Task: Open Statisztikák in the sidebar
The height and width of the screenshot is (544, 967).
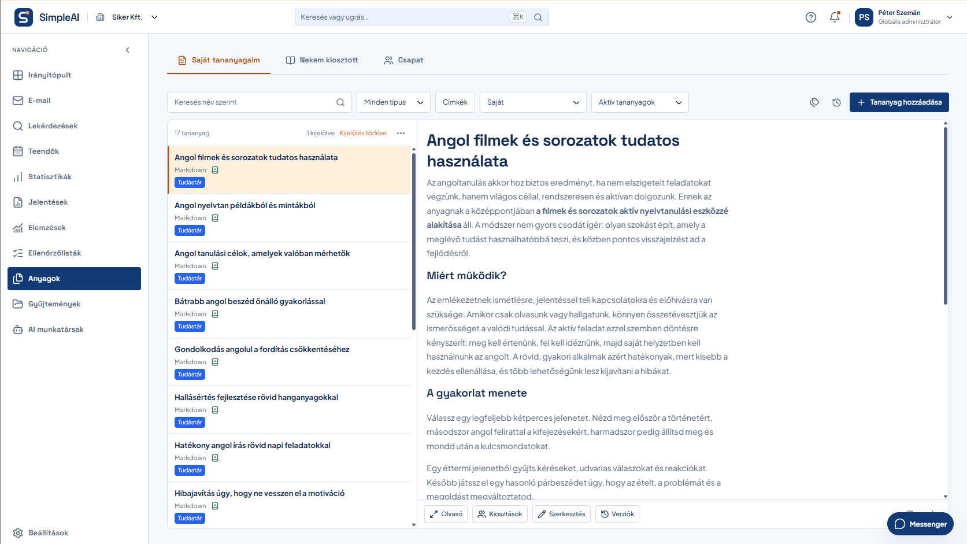Action: coord(74,177)
